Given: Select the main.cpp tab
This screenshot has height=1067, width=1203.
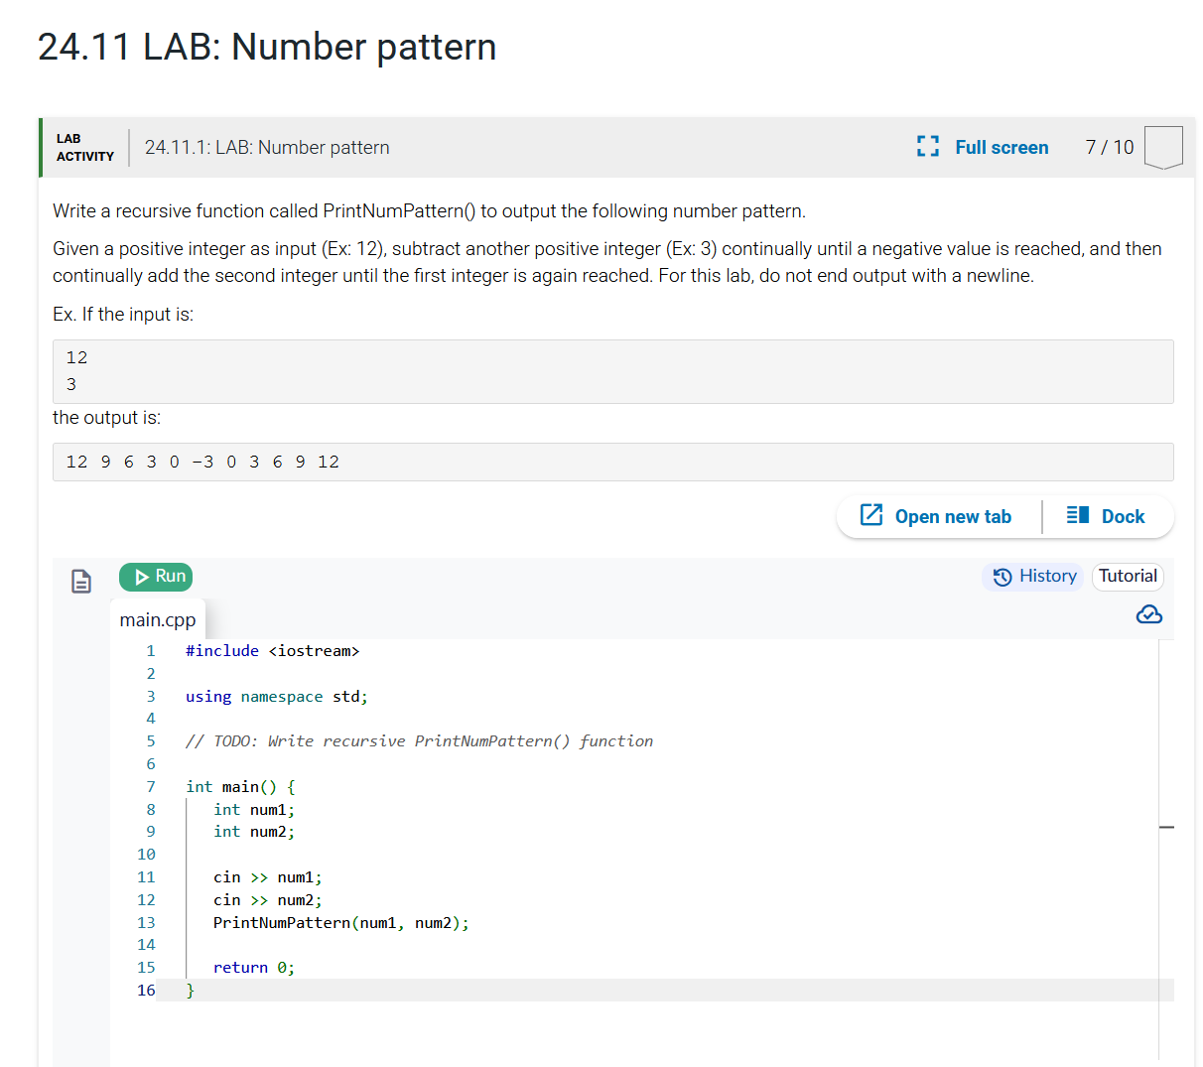Looking at the screenshot, I should tap(157, 619).
